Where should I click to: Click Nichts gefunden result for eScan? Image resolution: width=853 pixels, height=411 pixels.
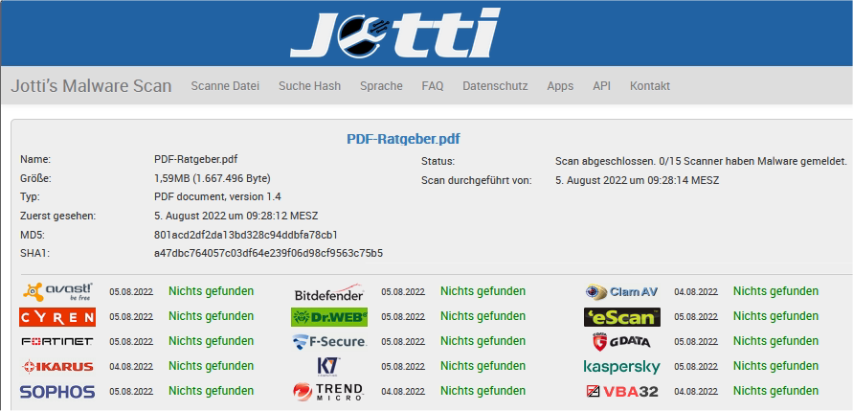pos(775,316)
